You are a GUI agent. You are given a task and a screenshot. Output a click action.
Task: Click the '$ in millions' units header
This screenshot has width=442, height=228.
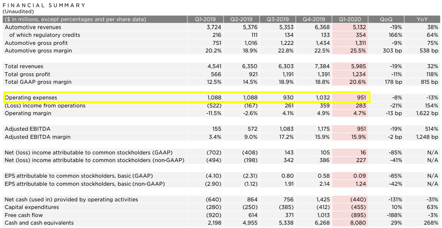pos(75,19)
